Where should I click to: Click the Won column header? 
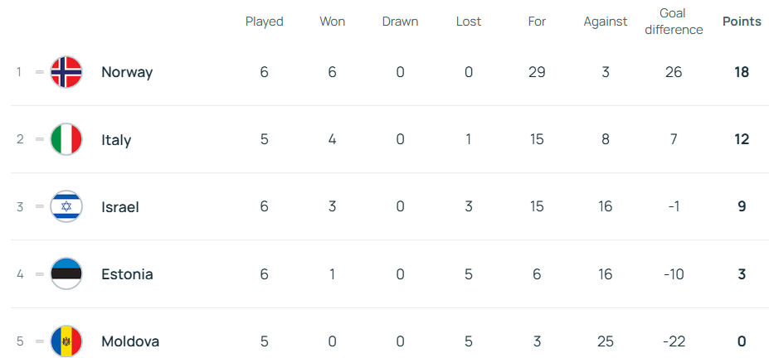coord(332,22)
